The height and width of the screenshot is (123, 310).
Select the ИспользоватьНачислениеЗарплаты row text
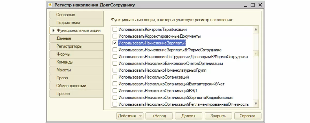[152, 43]
